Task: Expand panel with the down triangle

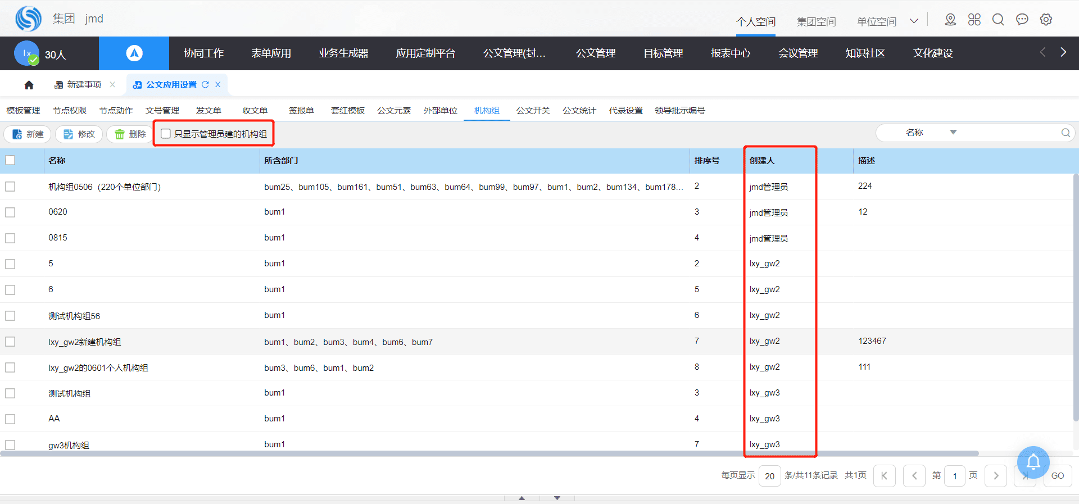Action: [557, 498]
